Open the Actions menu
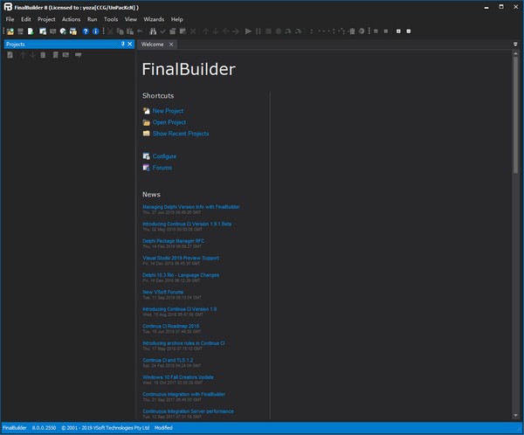 tap(71, 18)
